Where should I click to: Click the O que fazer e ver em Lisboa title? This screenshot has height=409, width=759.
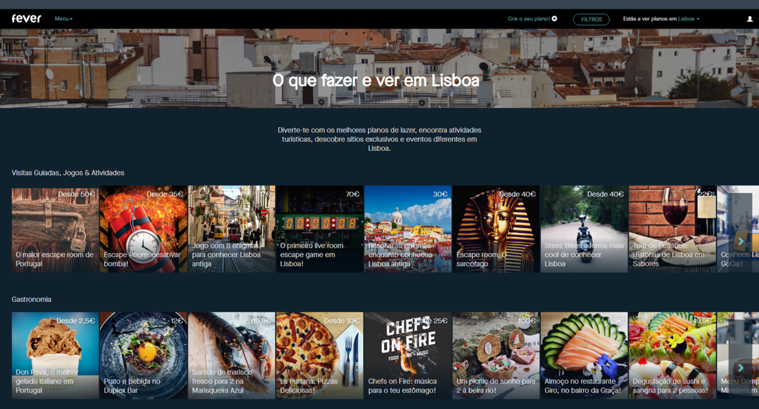point(376,81)
